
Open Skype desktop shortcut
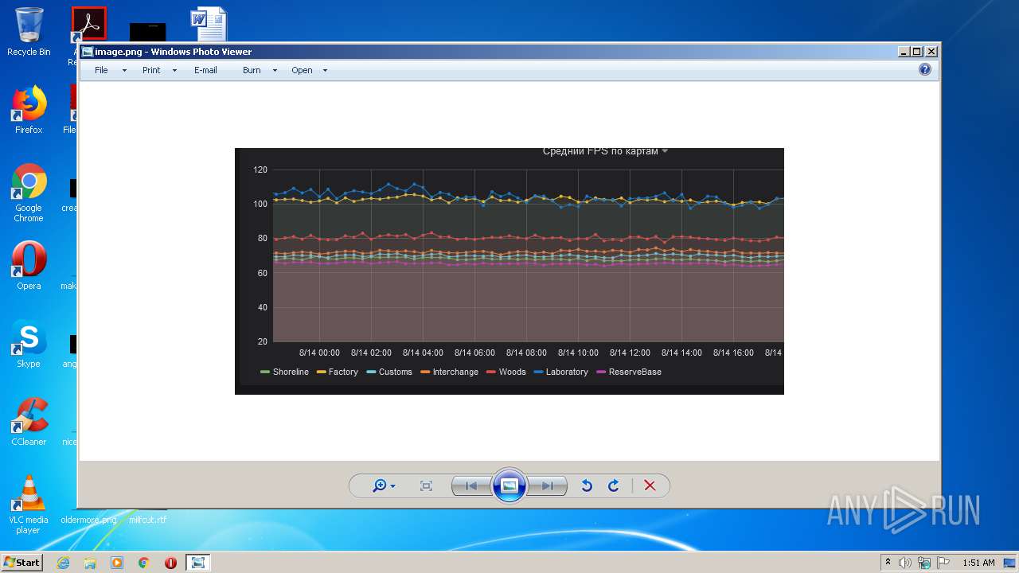pos(29,344)
